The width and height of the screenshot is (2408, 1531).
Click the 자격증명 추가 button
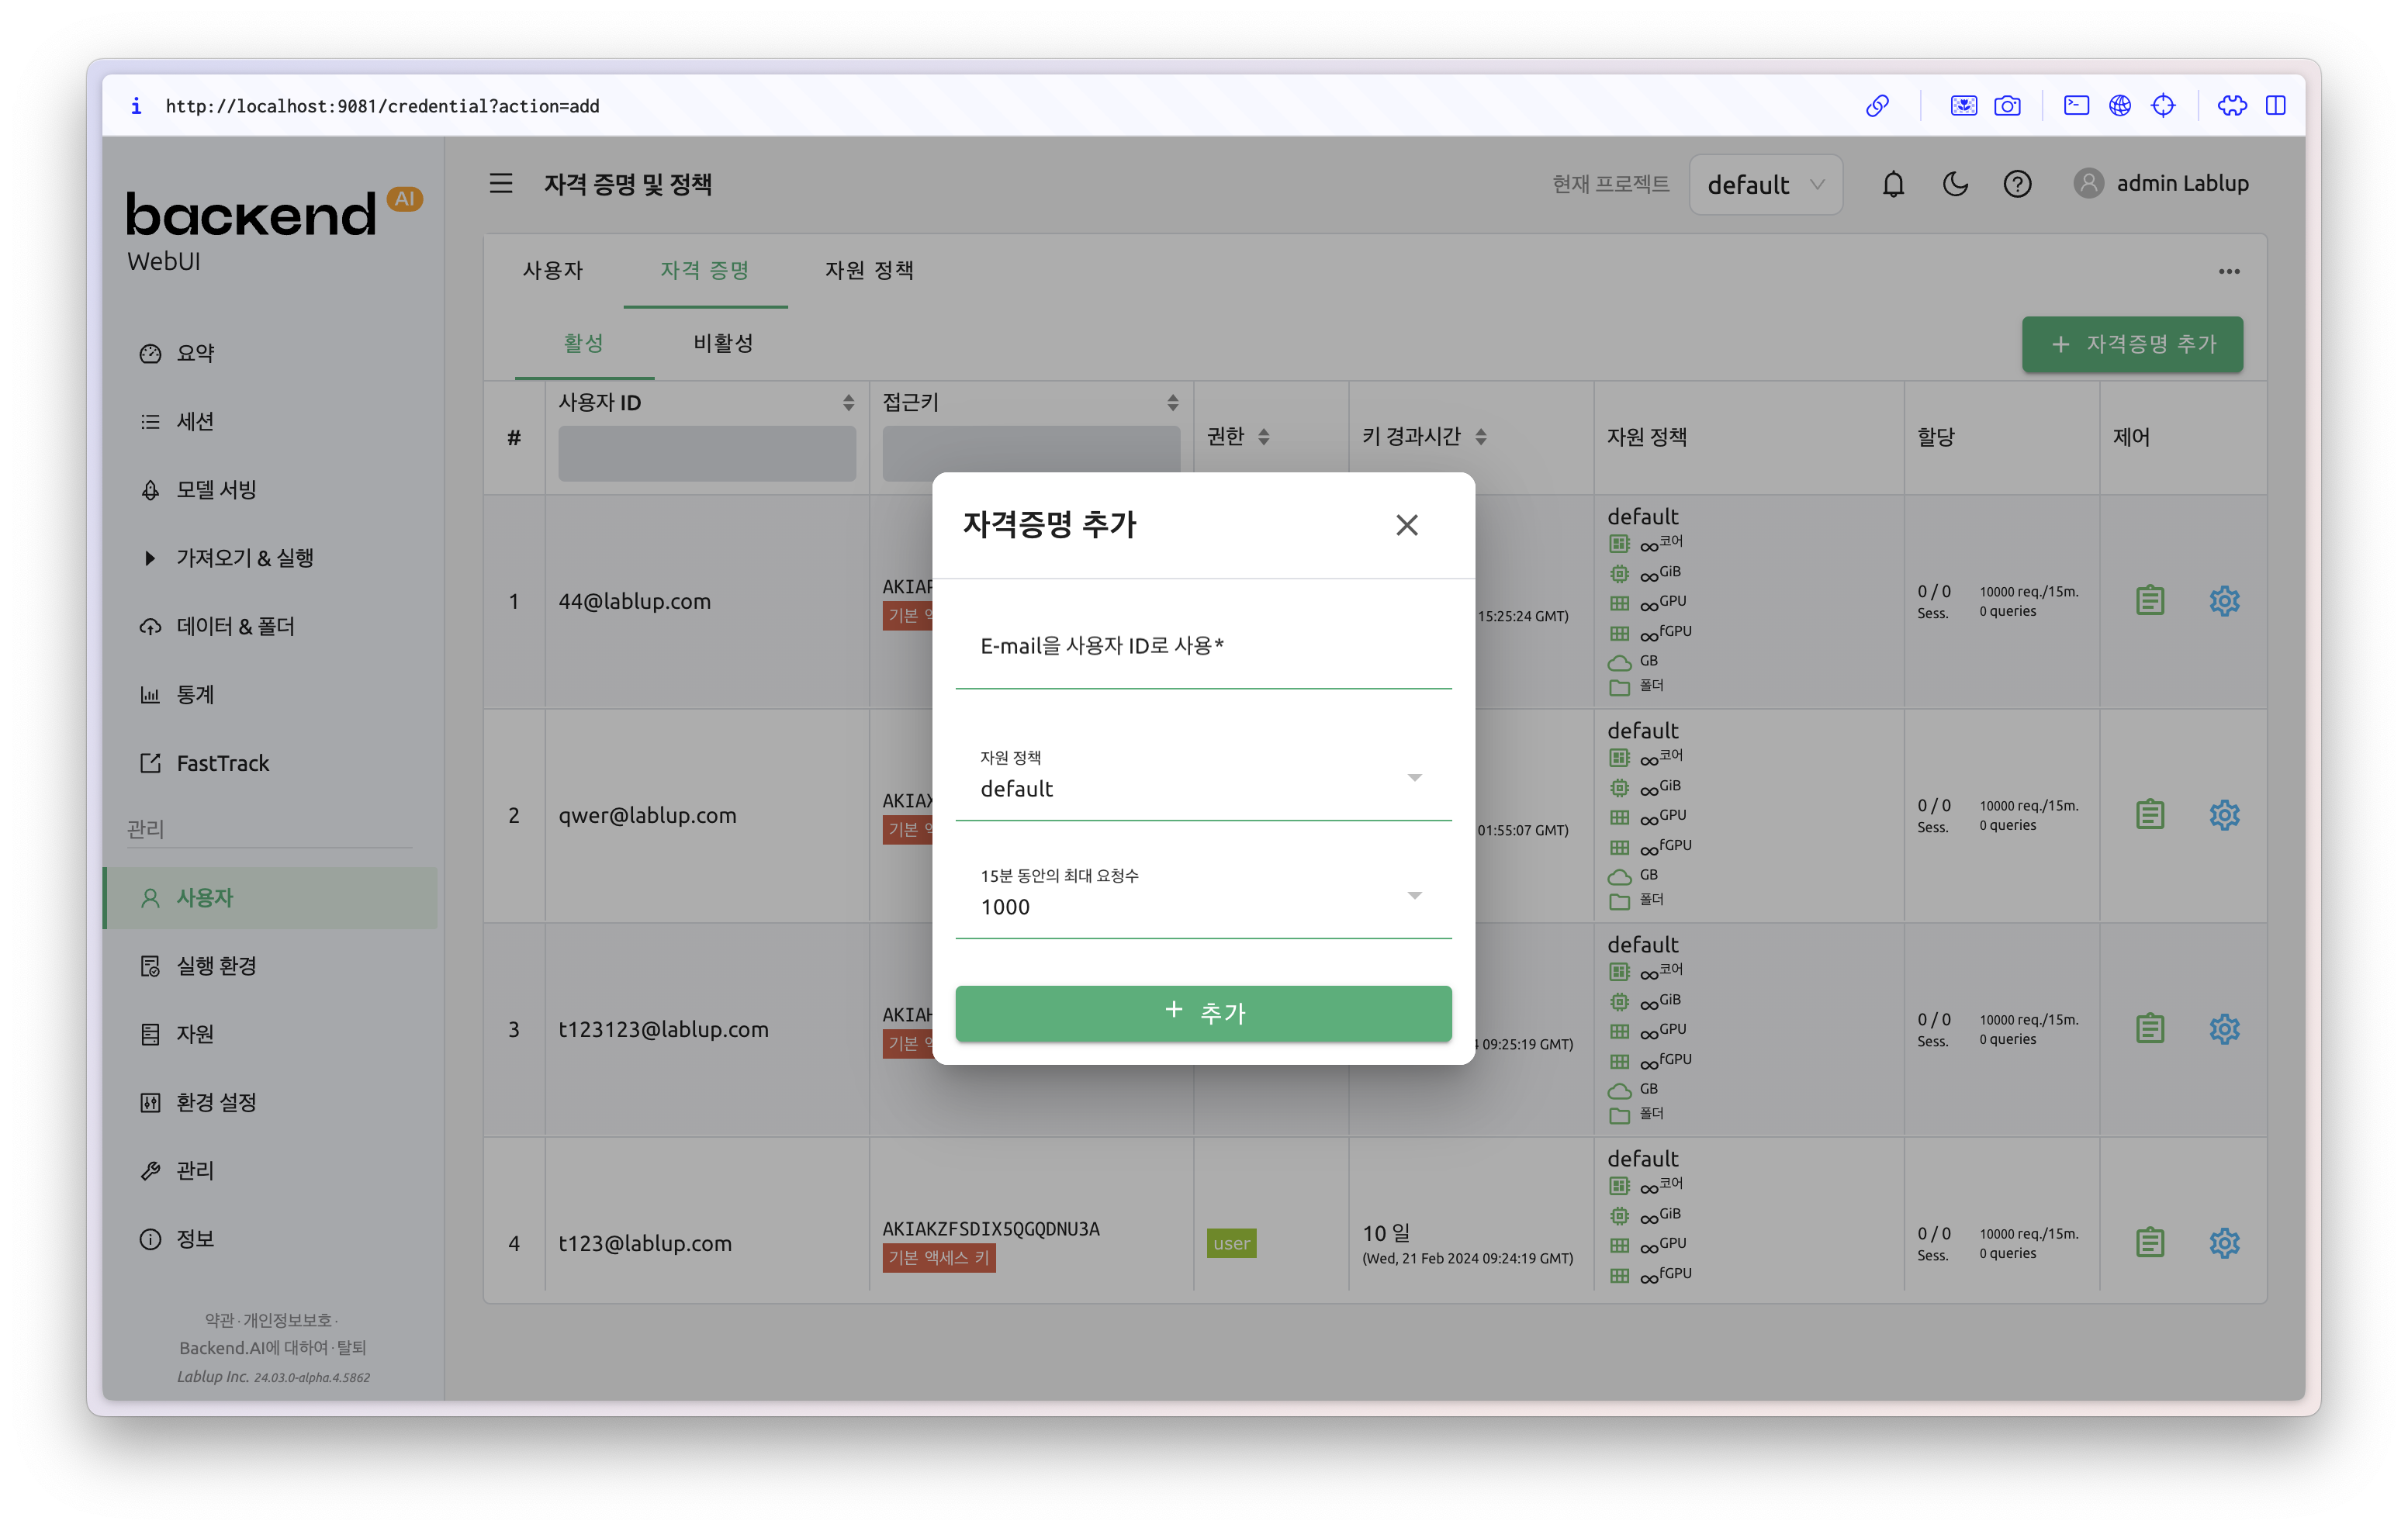2131,345
